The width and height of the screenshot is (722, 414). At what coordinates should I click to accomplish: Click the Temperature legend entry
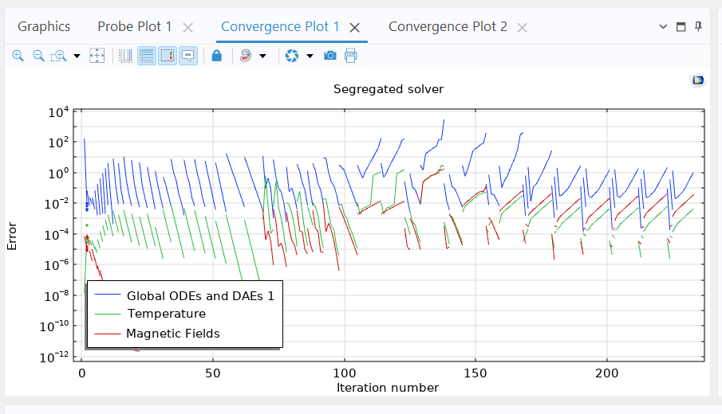pyautogui.click(x=166, y=314)
